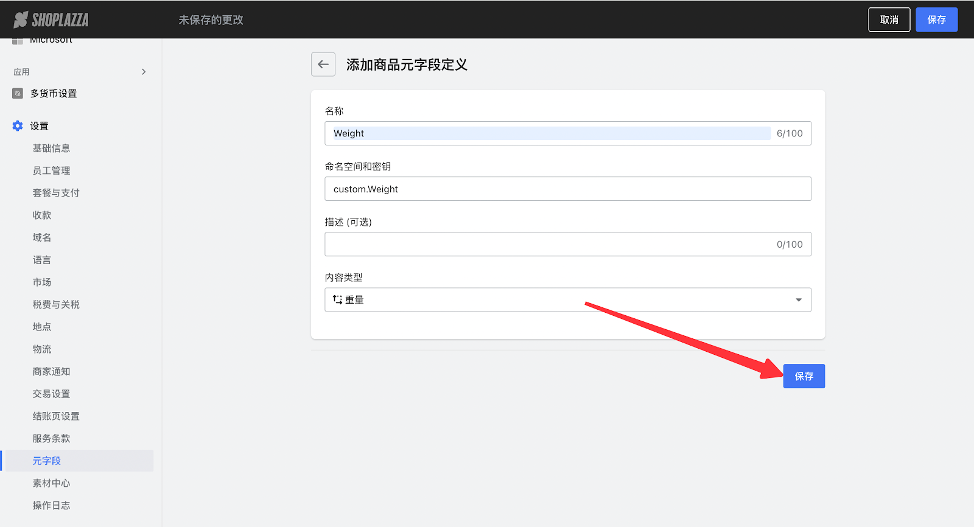The image size is (974, 527).
Task: Expand the 应用 section chevron
Action: click(144, 72)
